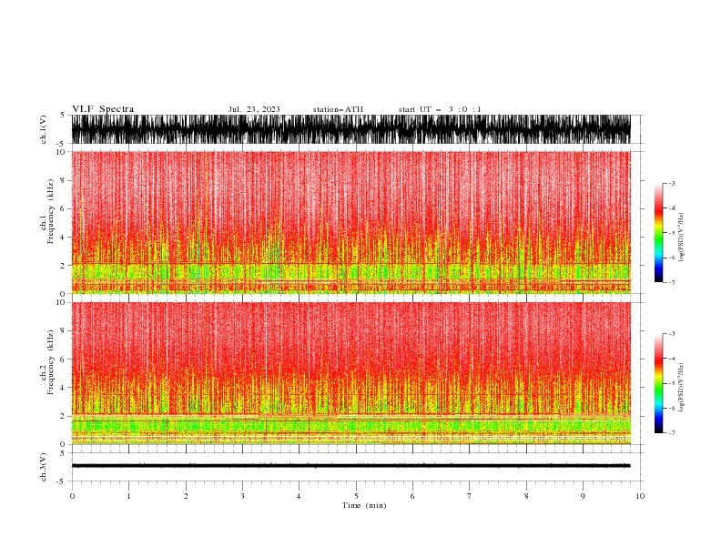Screen dimensions: 721x557
Task: Click time axis tick label '10'
Action: pos(640,496)
